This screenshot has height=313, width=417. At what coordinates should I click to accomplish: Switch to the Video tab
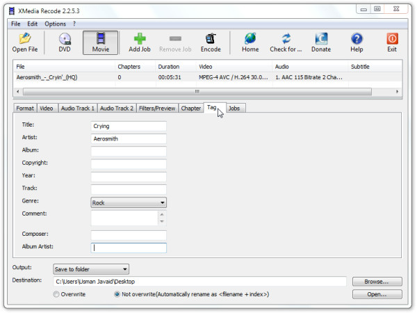[x=47, y=109]
